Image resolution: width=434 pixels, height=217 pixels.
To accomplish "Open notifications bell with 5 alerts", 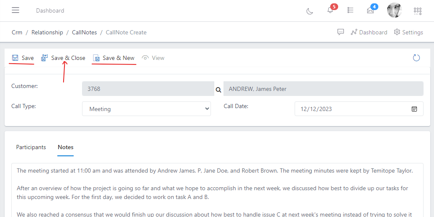I will pos(330,10).
